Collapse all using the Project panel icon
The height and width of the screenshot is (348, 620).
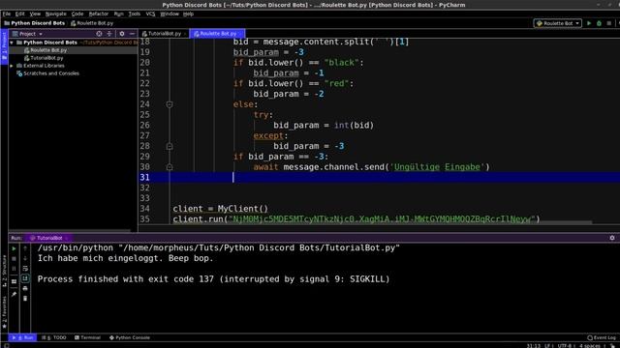click(x=109, y=34)
